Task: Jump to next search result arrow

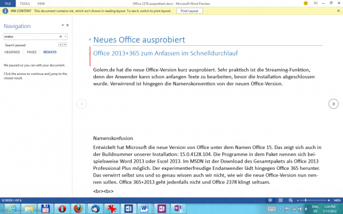Action: tap(65, 45)
